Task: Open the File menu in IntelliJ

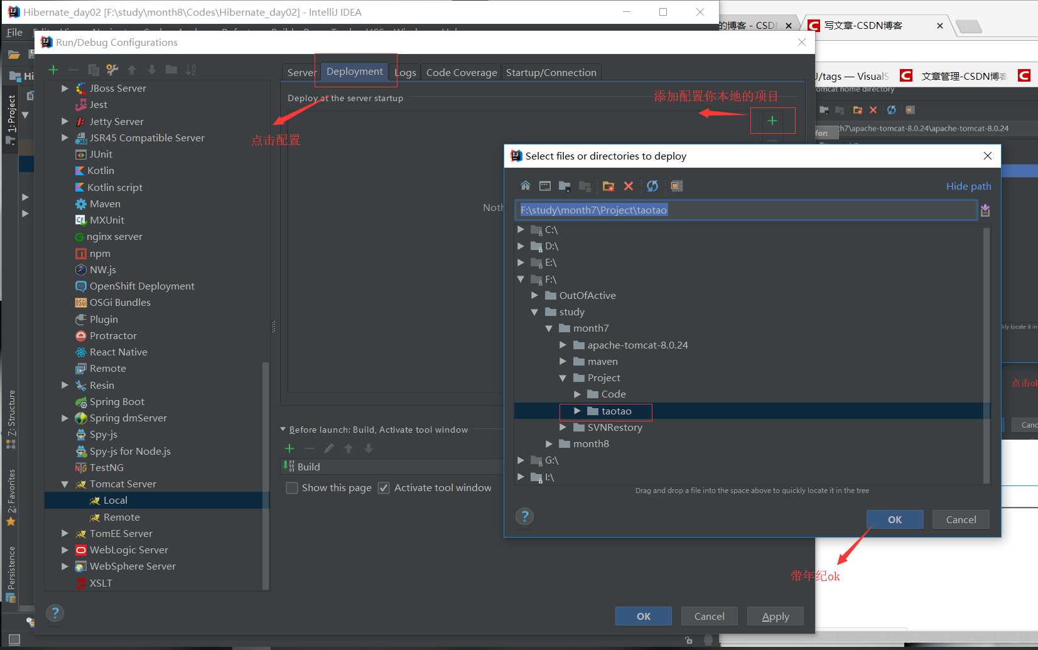Action: coord(14,32)
